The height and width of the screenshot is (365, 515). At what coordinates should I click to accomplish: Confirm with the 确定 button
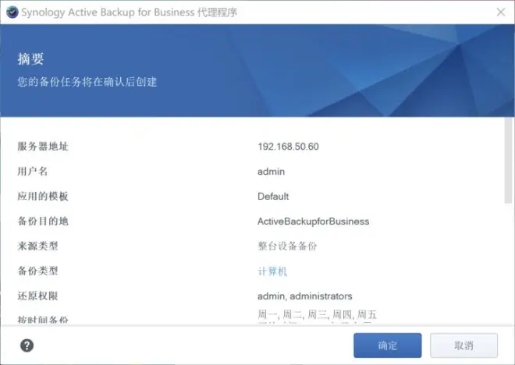click(x=388, y=346)
